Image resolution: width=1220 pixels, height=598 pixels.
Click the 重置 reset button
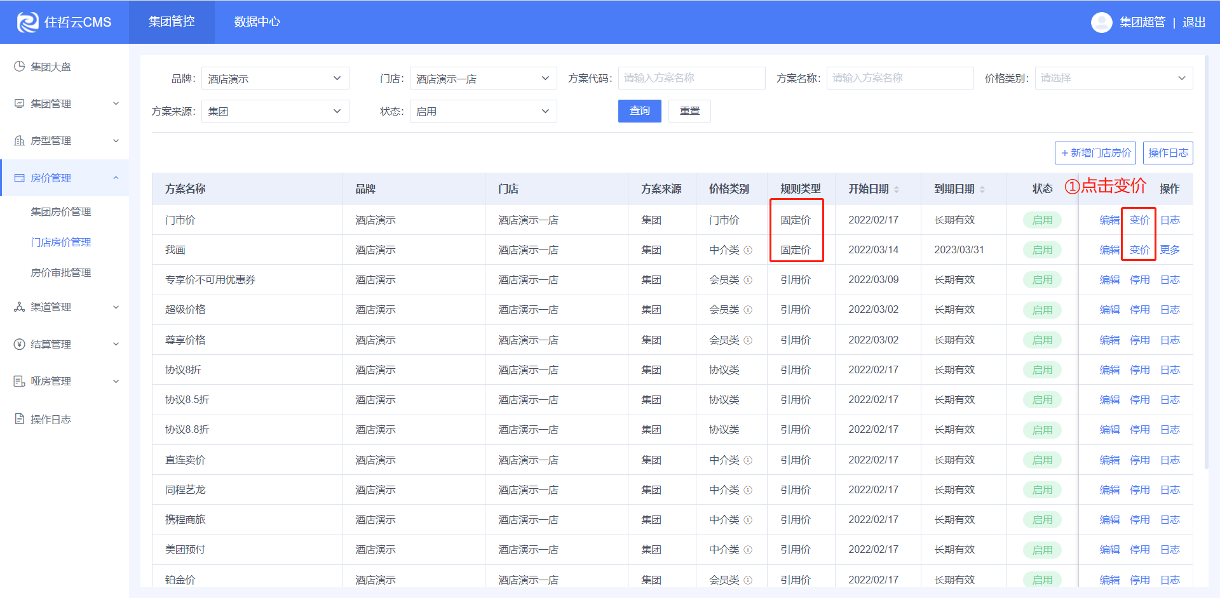(690, 111)
